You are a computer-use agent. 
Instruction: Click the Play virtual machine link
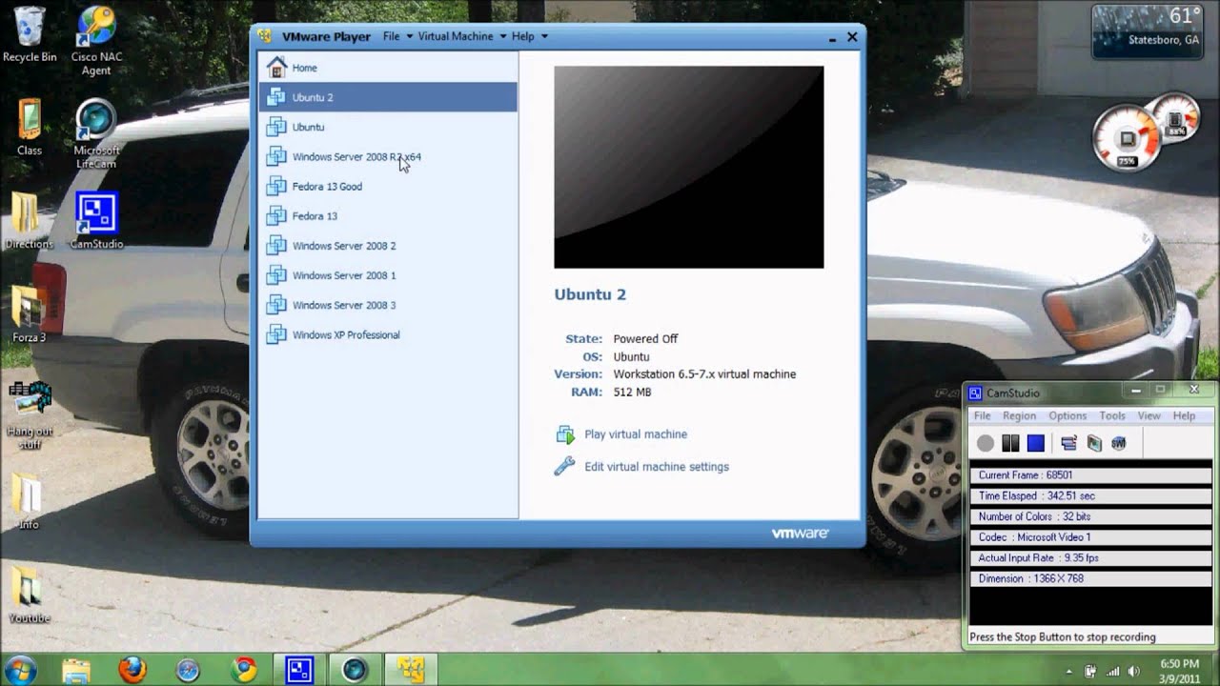coord(636,434)
